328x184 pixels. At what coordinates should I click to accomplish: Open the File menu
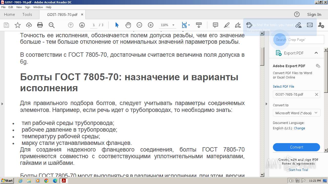(3, 7)
